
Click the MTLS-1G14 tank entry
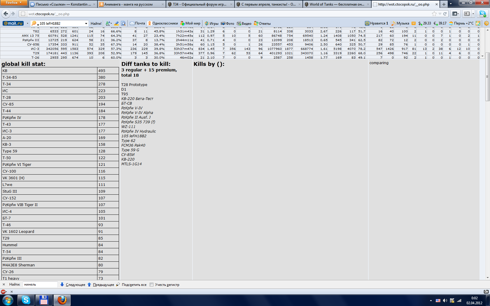(132, 164)
